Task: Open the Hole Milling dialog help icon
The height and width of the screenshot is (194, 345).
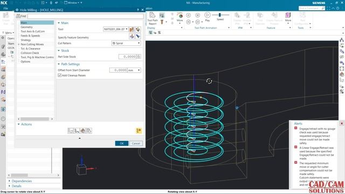Action: click(138, 10)
